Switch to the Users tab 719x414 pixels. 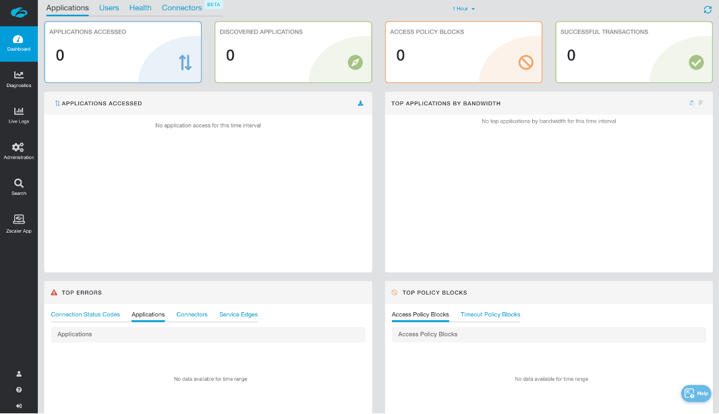[x=109, y=8]
